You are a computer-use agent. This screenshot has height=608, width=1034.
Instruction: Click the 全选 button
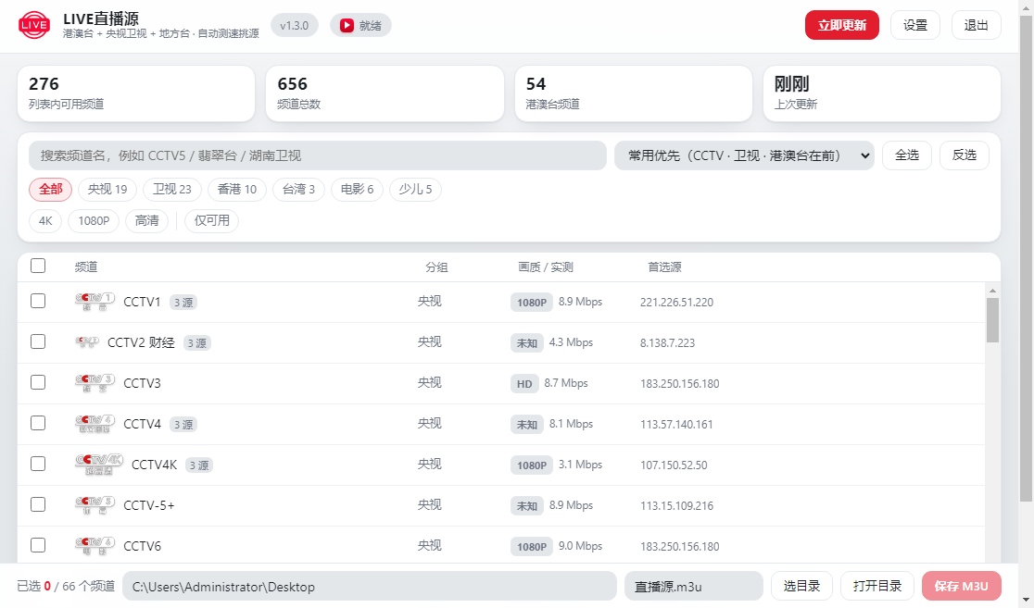tap(907, 155)
